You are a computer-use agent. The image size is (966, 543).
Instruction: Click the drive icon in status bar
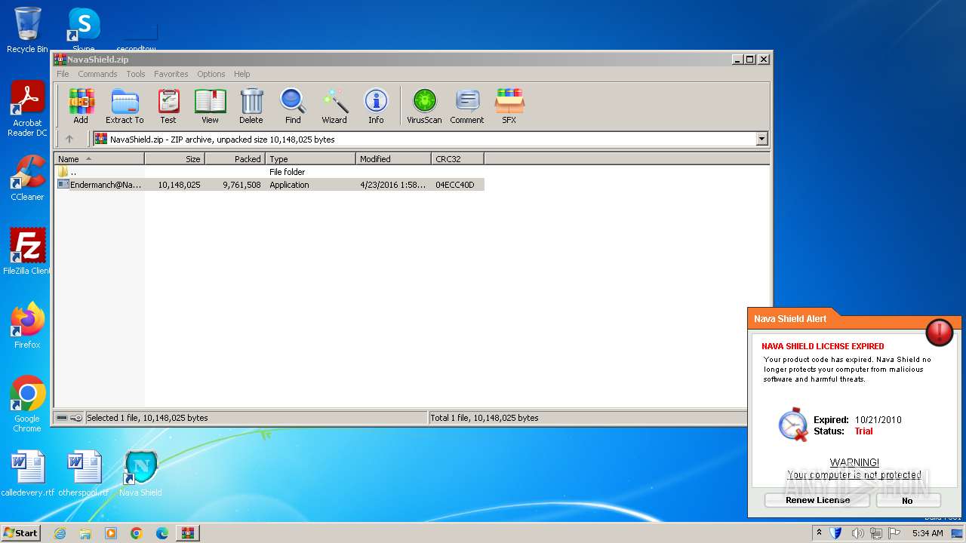click(x=62, y=418)
